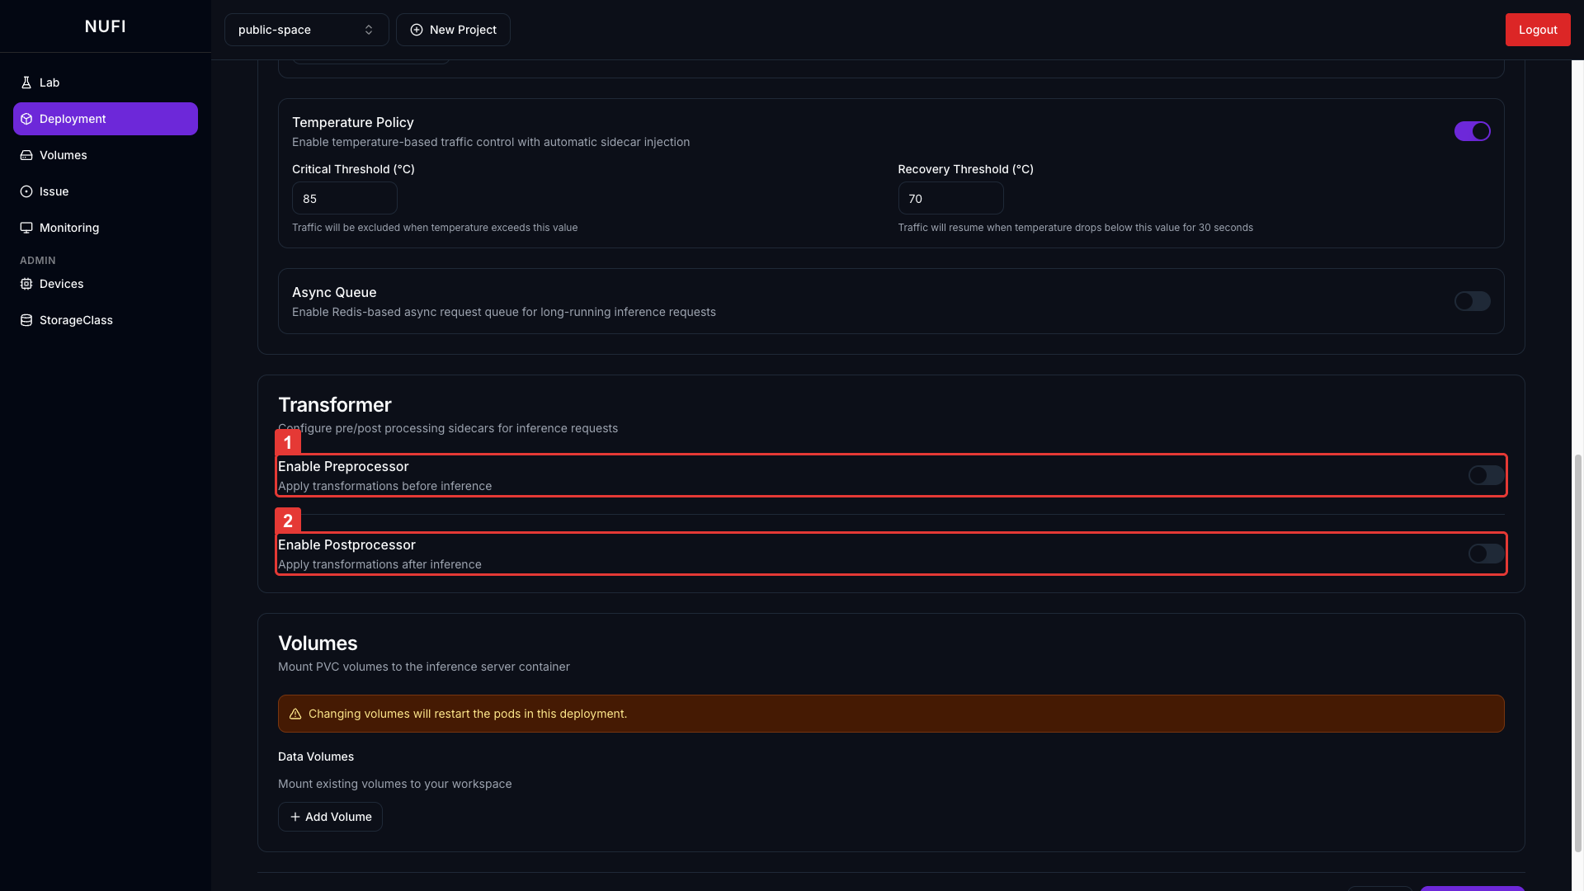
Task: Click the Critical Threshold input field
Action: pyautogui.click(x=344, y=199)
